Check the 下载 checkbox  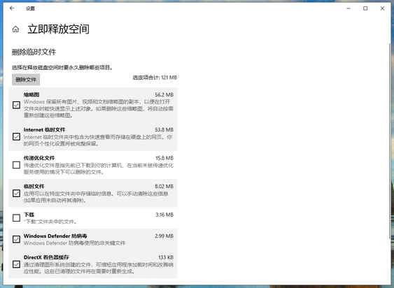[16, 217]
